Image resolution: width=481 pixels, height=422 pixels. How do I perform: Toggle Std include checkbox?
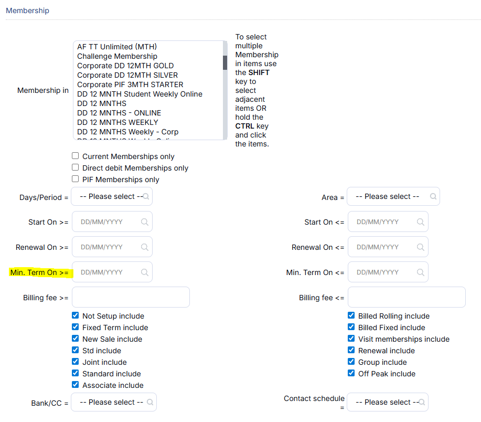coord(75,350)
